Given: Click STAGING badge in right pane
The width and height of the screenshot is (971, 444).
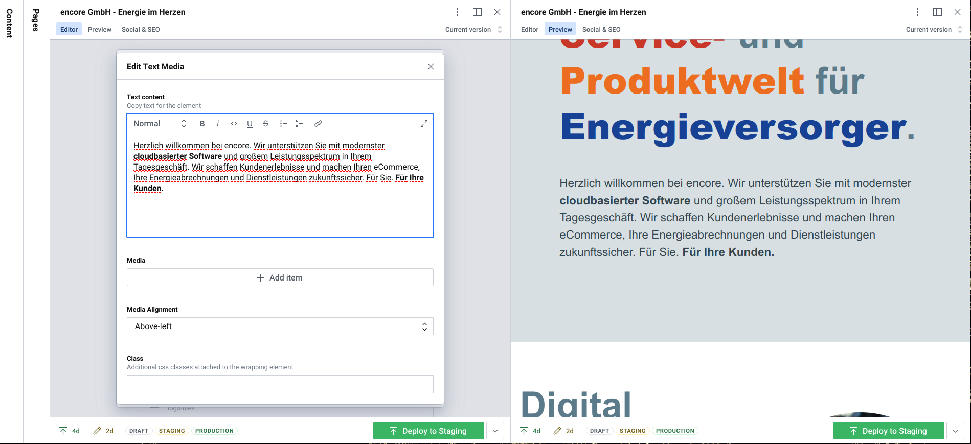Looking at the screenshot, I should click(633, 431).
